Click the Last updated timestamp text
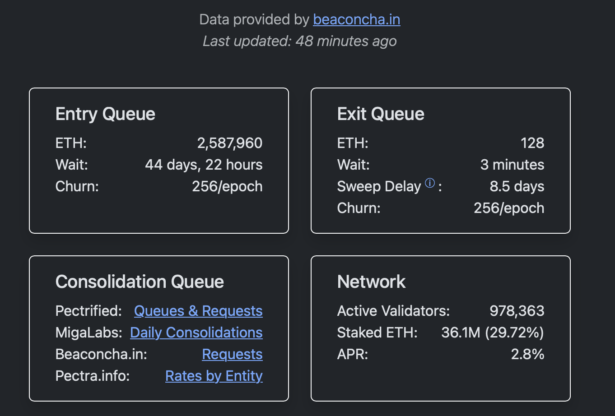The width and height of the screenshot is (615, 416). tap(299, 41)
